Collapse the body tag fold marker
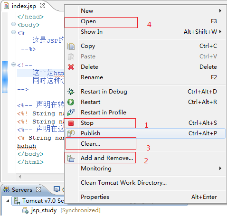The height and width of the screenshot is (216, 227). tap(14, 24)
